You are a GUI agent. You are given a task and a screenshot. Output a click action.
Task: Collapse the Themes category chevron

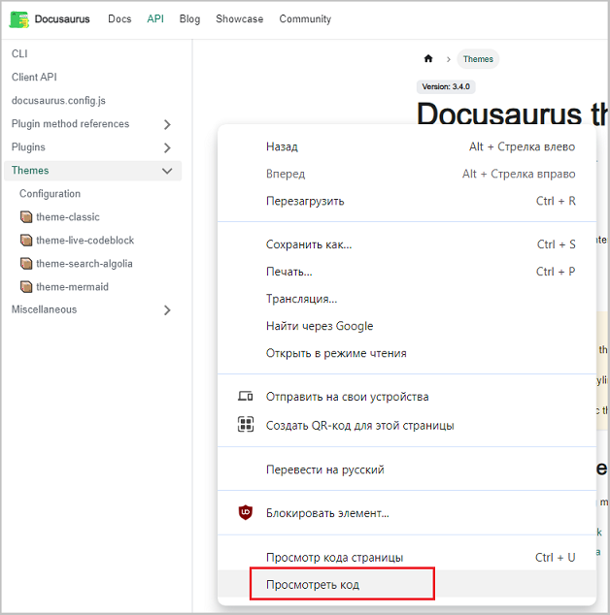[x=167, y=171]
